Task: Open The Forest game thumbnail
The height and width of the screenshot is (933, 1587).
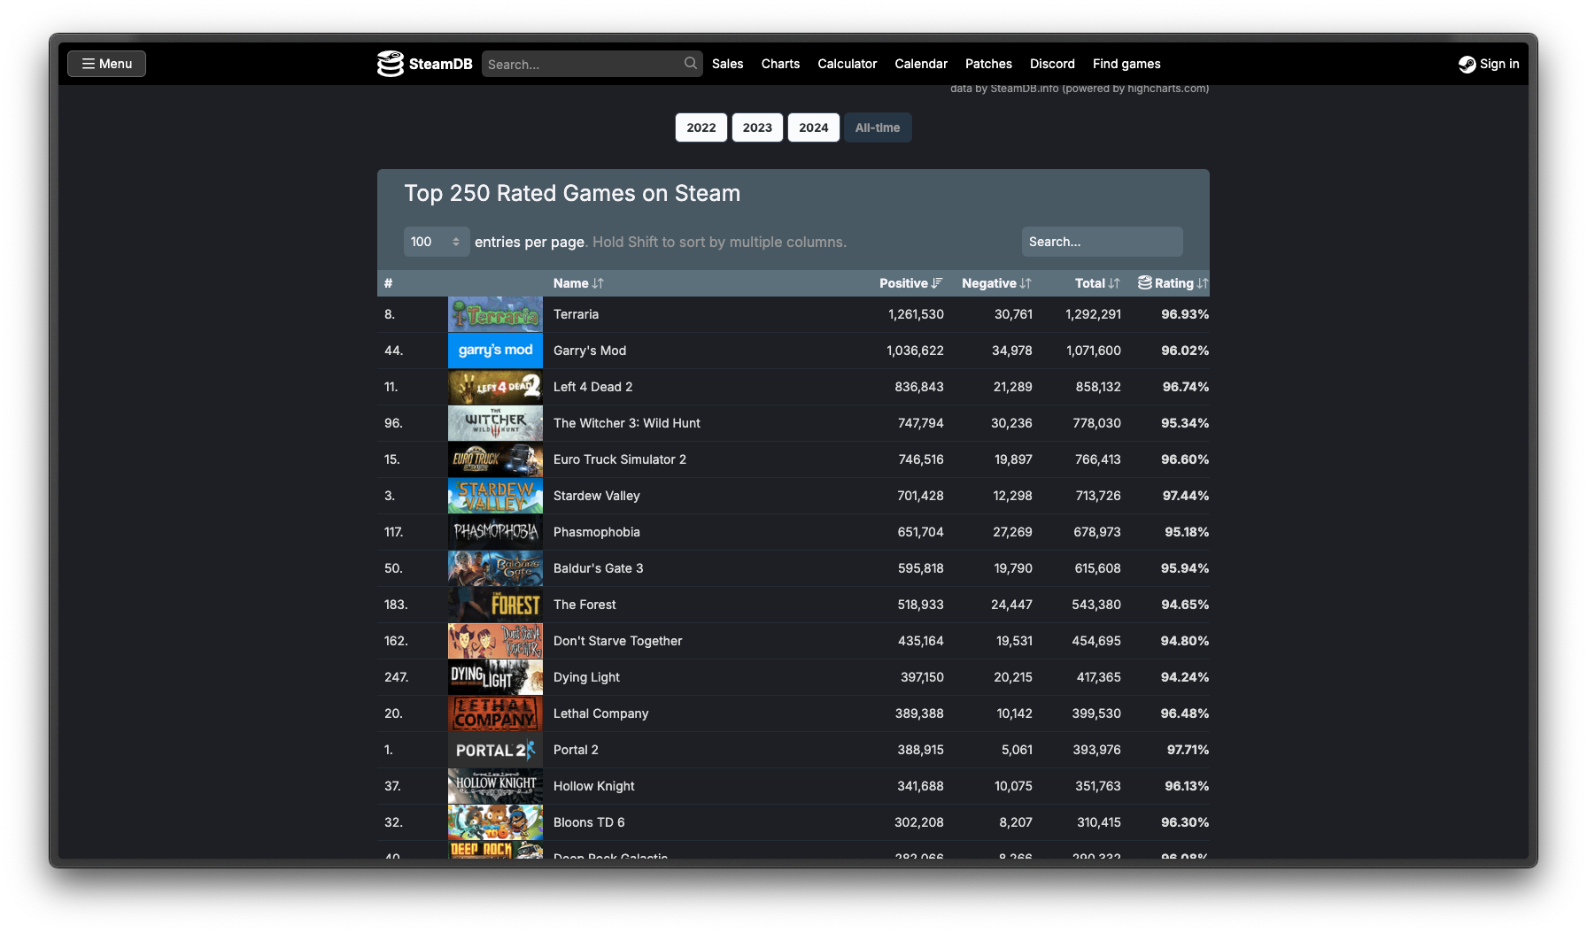Action: 495,605
